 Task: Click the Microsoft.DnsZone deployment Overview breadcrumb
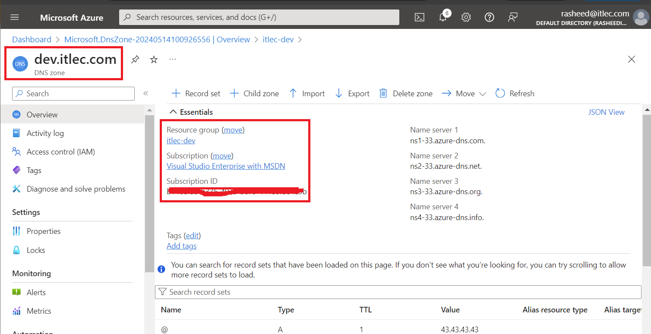click(x=157, y=39)
